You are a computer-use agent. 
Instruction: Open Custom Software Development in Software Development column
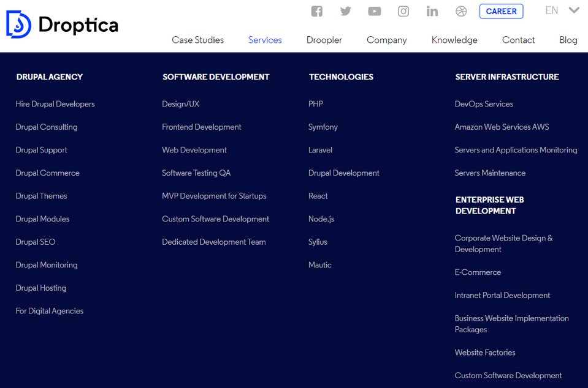coord(216,219)
